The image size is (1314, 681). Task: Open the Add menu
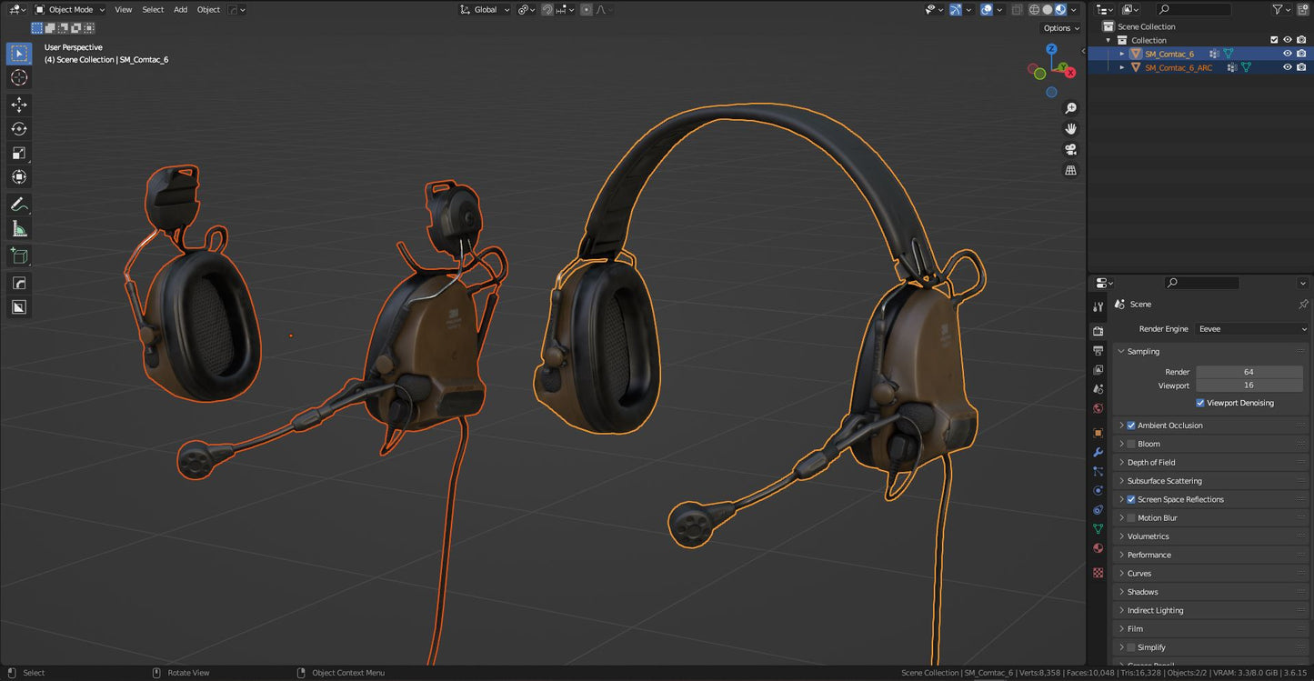click(180, 9)
